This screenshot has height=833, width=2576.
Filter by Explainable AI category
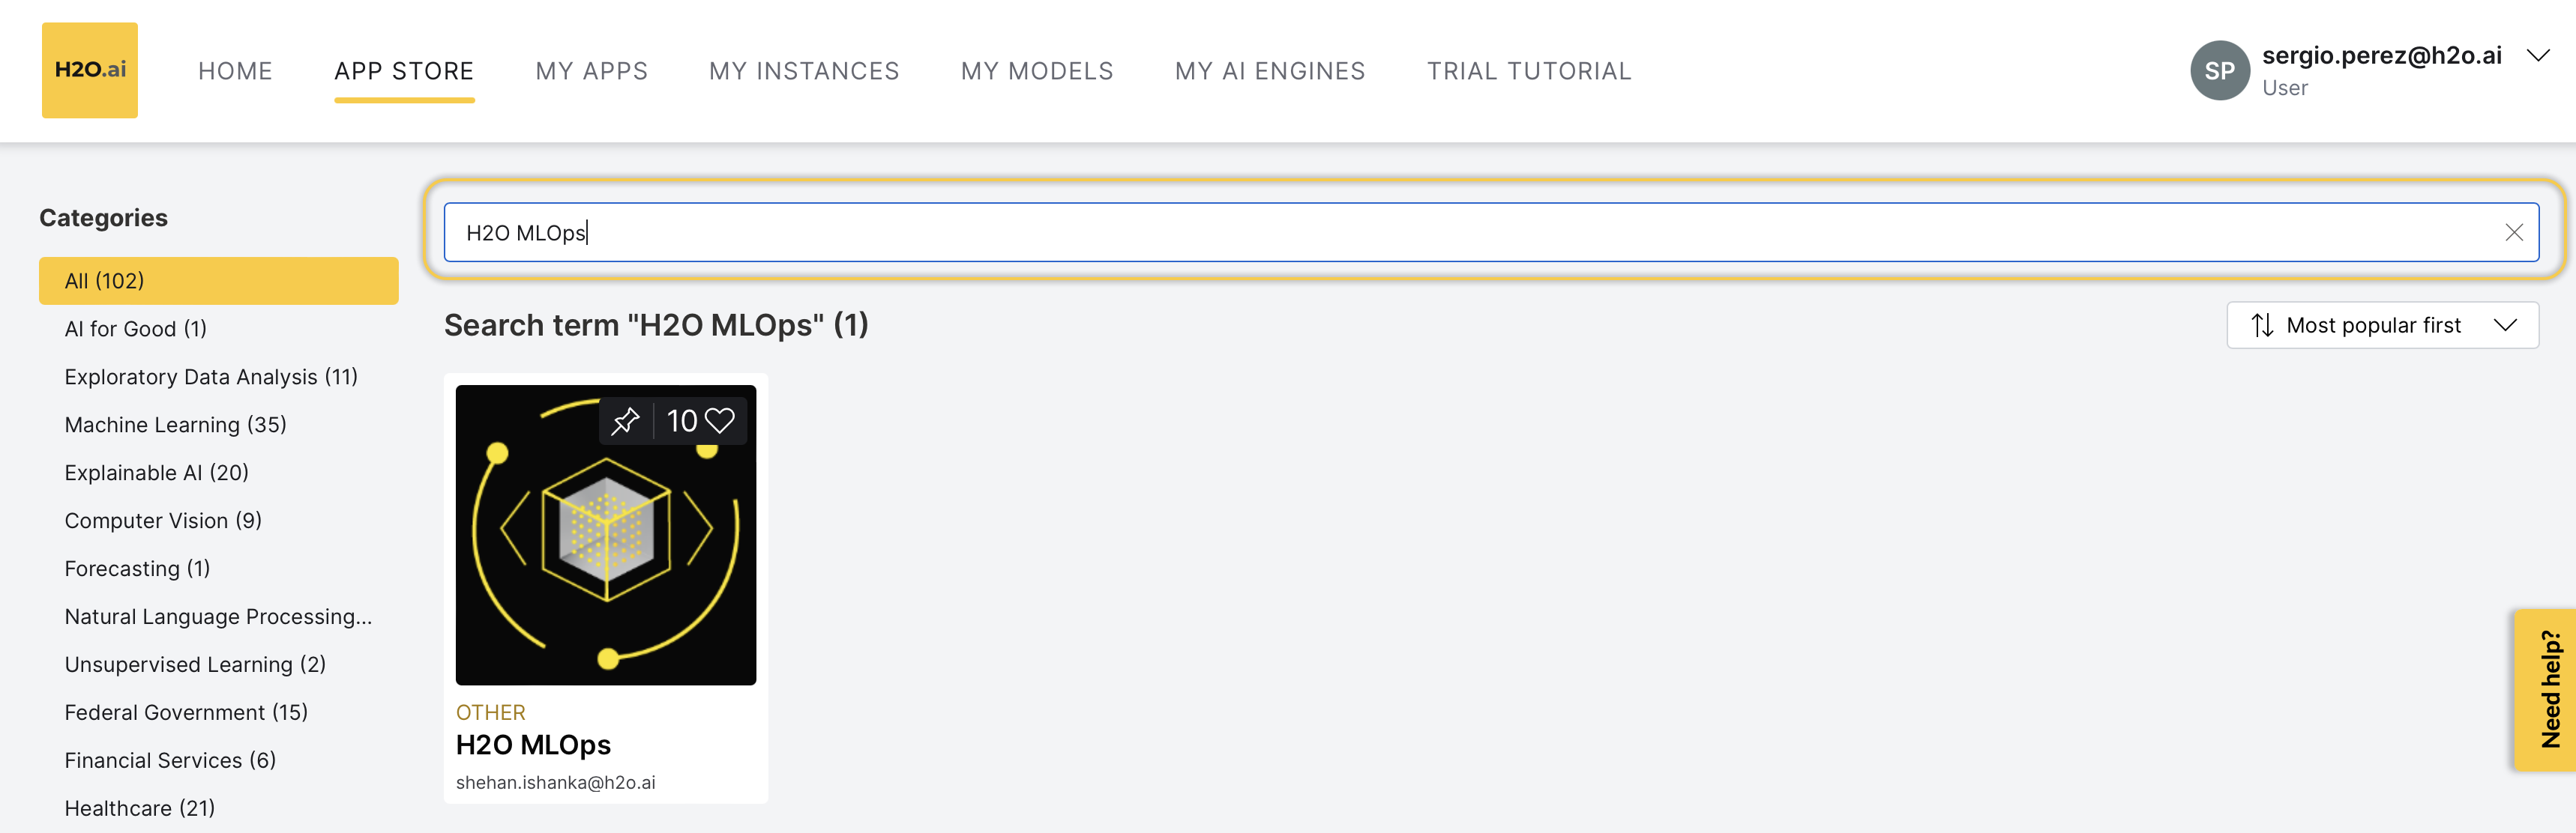pyautogui.click(x=156, y=473)
